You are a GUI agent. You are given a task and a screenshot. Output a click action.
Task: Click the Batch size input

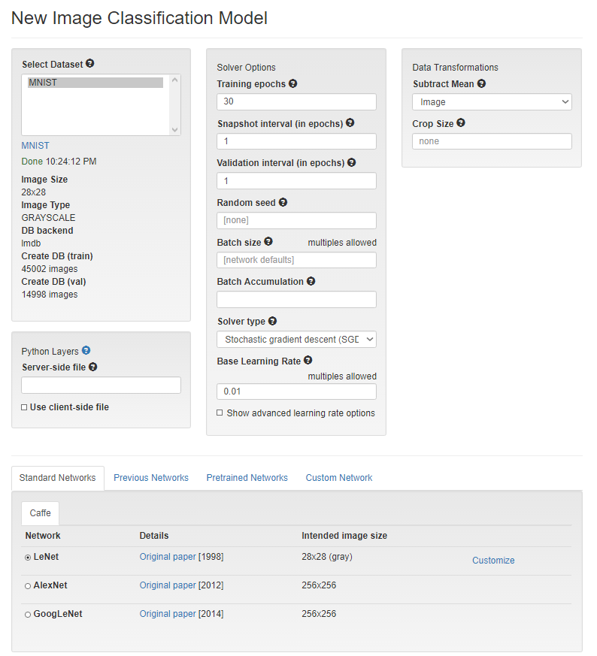pos(296,260)
